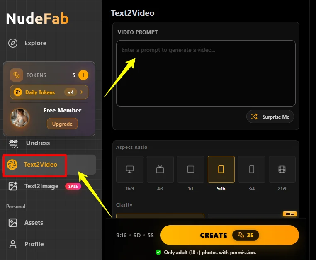Open Explore via the compass icon
Viewport: 316px width, 260px height.
pyautogui.click(x=13, y=43)
